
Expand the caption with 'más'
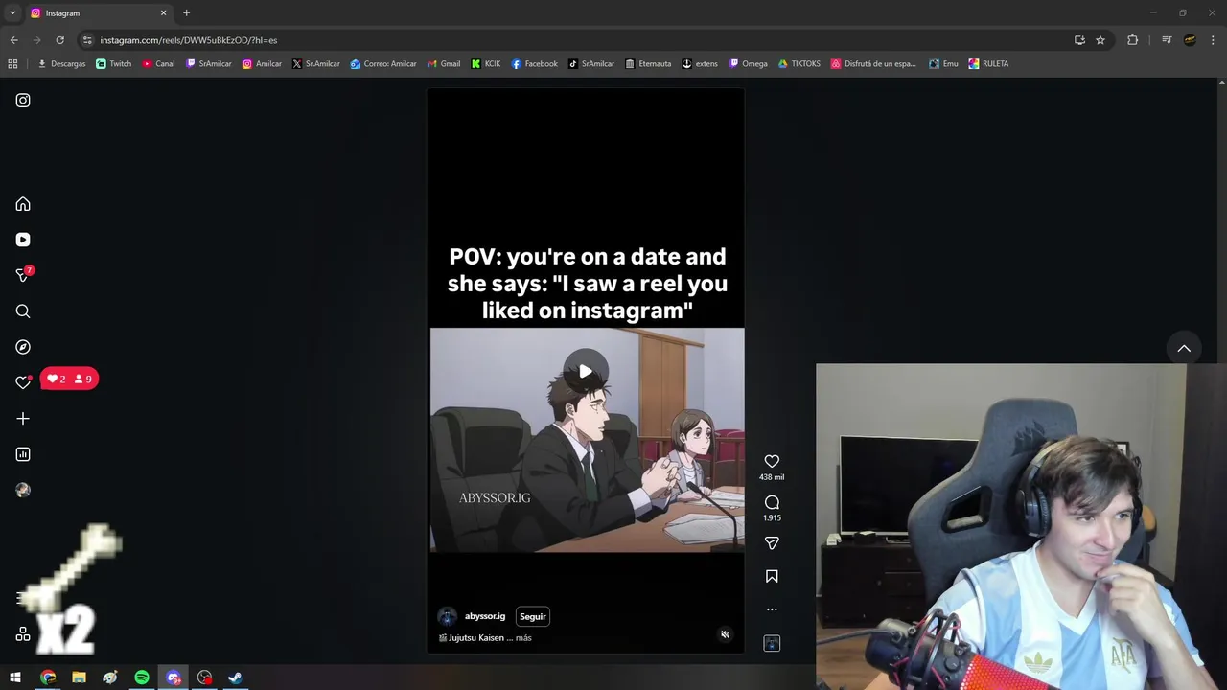[x=523, y=637]
